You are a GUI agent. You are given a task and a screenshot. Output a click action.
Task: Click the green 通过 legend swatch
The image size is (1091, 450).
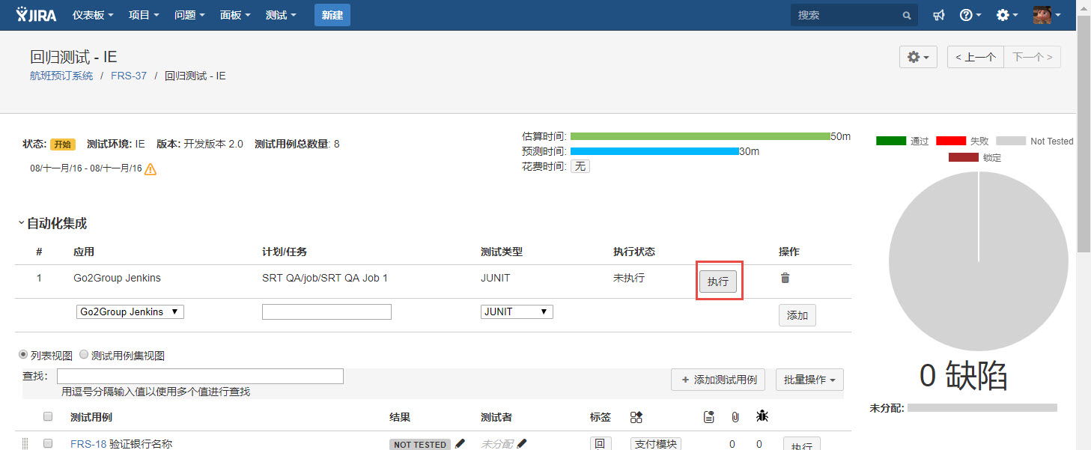click(x=891, y=141)
